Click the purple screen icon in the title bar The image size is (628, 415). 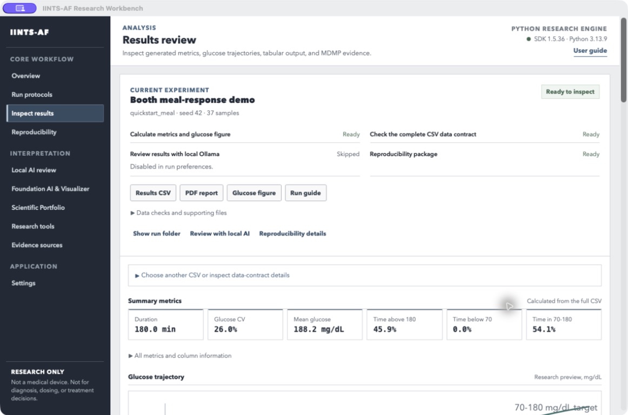19,8
